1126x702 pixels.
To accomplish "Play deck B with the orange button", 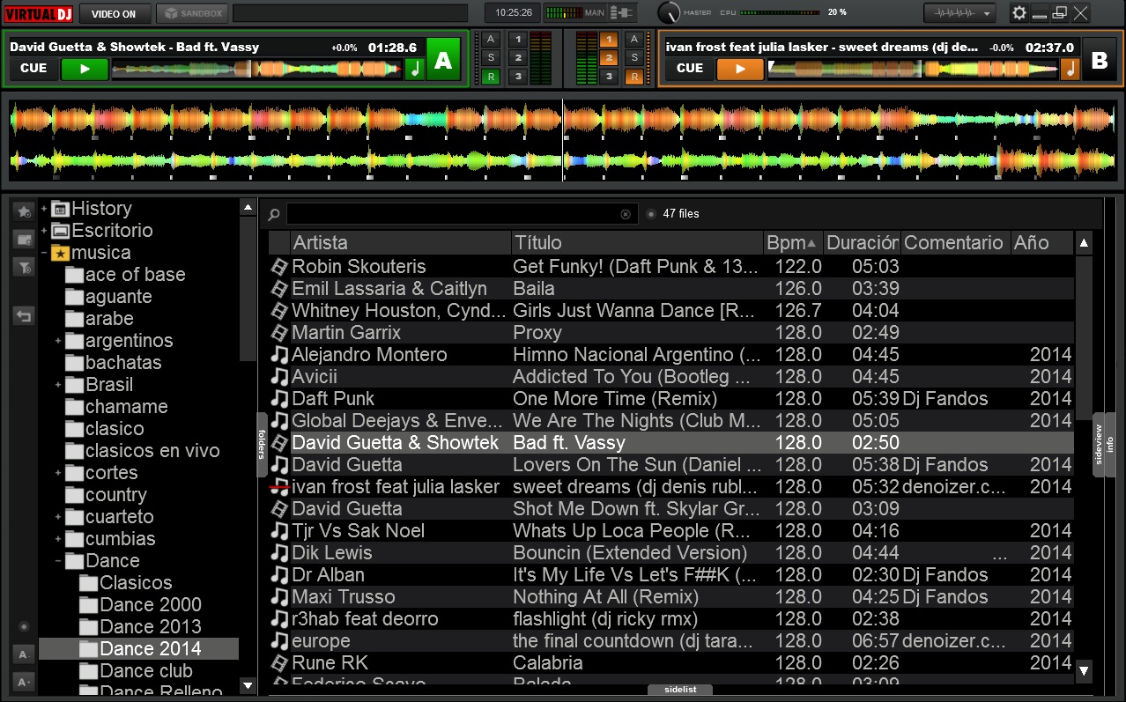I will click(740, 69).
